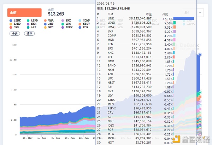Click the LEND row in tooltip table
Viewport: 212px width, 145px height.
coord(136,23)
